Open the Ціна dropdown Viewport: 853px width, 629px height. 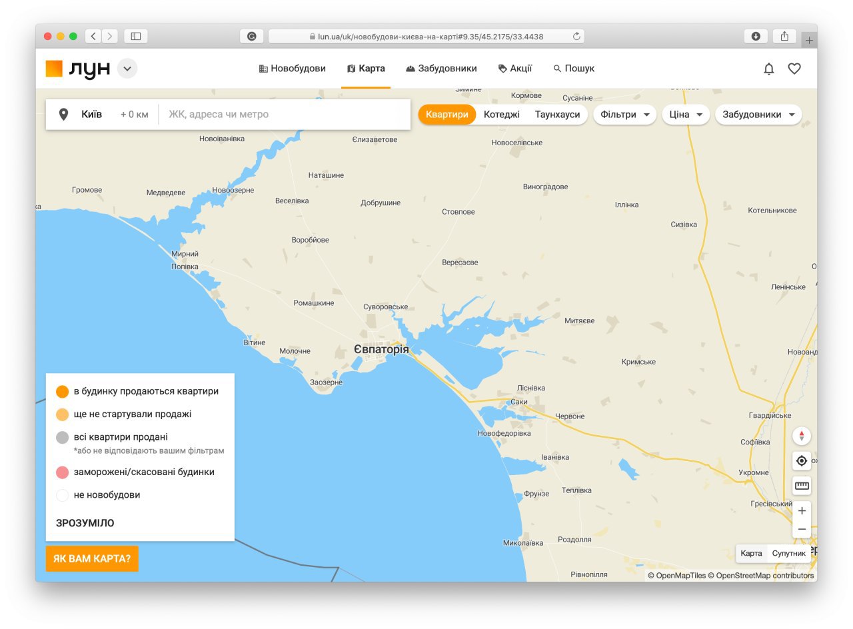coord(686,115)
